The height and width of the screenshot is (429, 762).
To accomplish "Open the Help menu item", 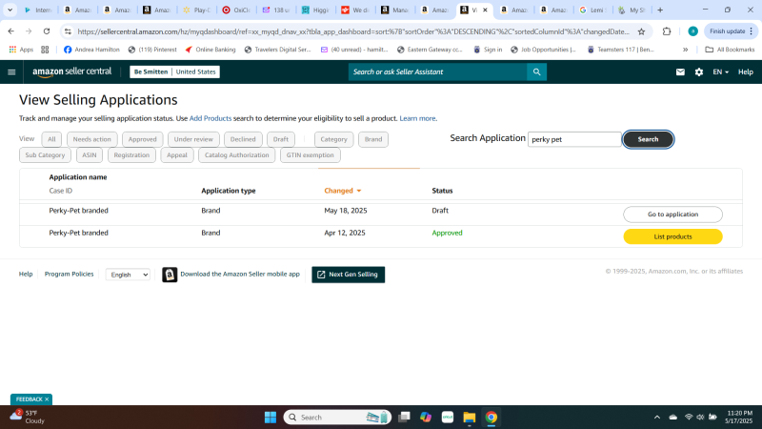I will (x=745, y=71).
